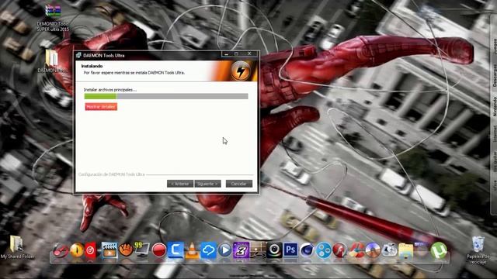Close the DAEMON Tools Ultra installer window

(249, 54)
